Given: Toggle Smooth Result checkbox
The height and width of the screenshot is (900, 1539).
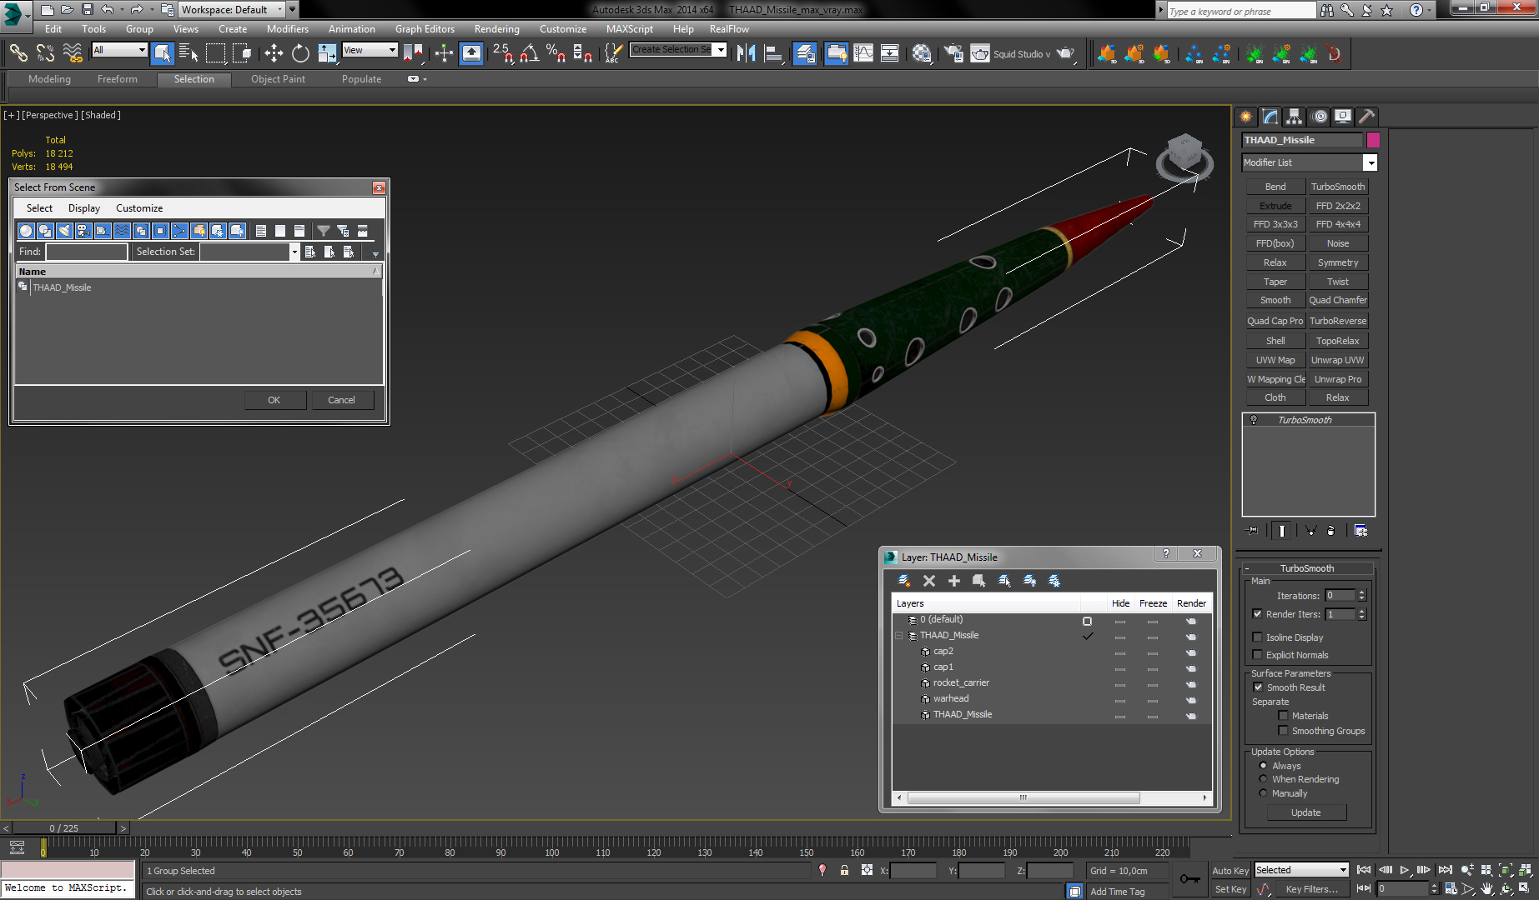Looking at the screenshot, I should [x=1258, y=687].
